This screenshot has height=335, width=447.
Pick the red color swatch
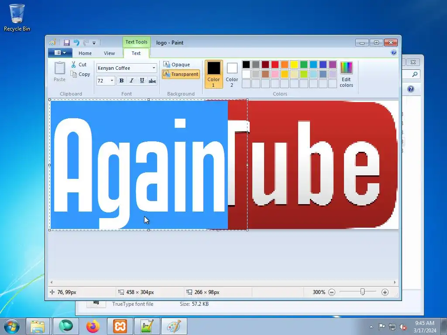pyautogui.click(x=275, y=65)
